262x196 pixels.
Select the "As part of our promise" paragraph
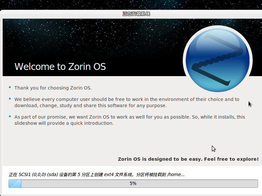coord(130,120)
